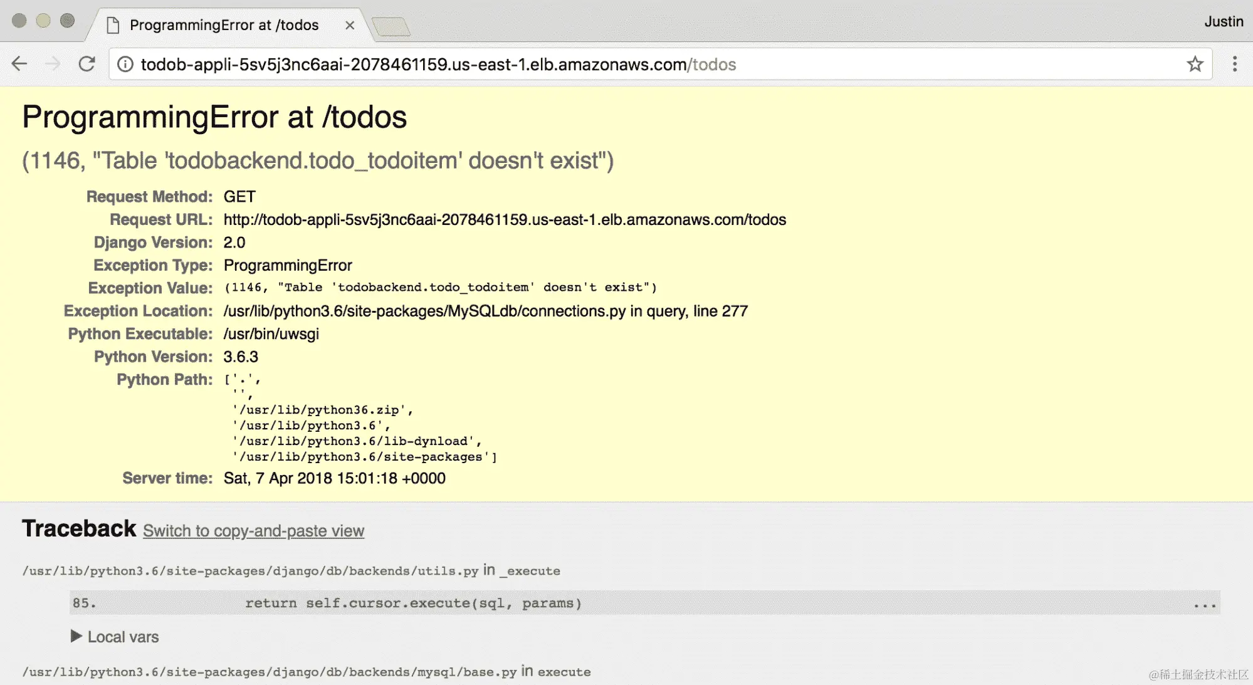Image resolution: width=1253 pixels, height=685 pixels.
Task: Click the page icon on the tab
Action: 113,25
